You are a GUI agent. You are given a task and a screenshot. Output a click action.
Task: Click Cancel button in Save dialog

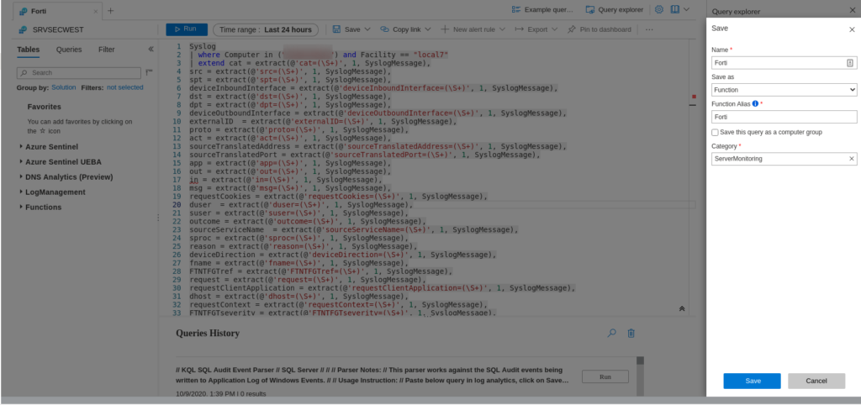816,381
